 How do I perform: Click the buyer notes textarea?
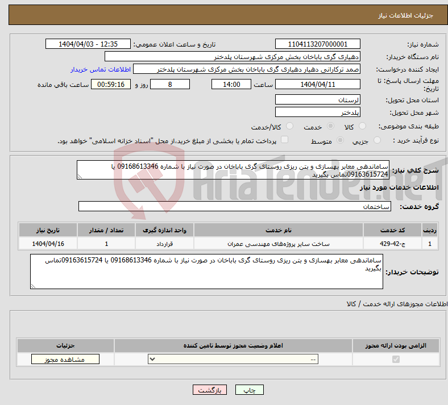tap(206, 272)
